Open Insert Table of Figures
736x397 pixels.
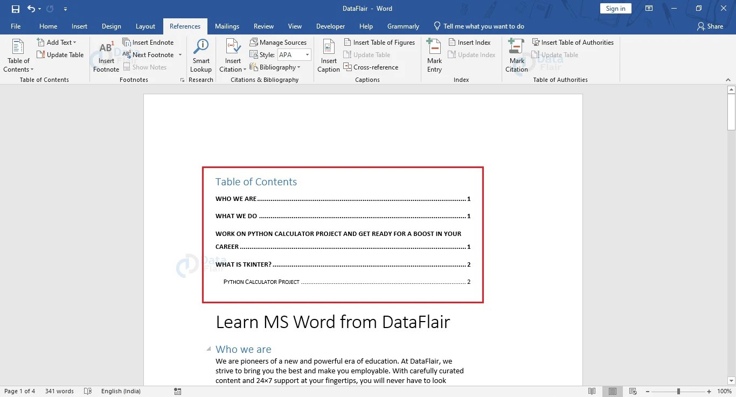point(380,42)
